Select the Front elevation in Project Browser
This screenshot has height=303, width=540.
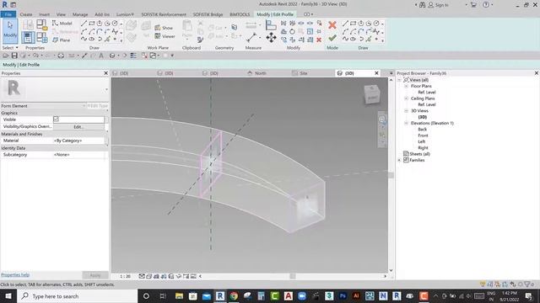point(423,136)
